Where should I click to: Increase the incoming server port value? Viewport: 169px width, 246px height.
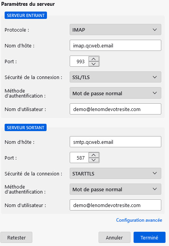pos(94,59)
